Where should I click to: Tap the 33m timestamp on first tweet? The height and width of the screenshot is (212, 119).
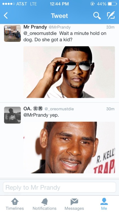110,27
